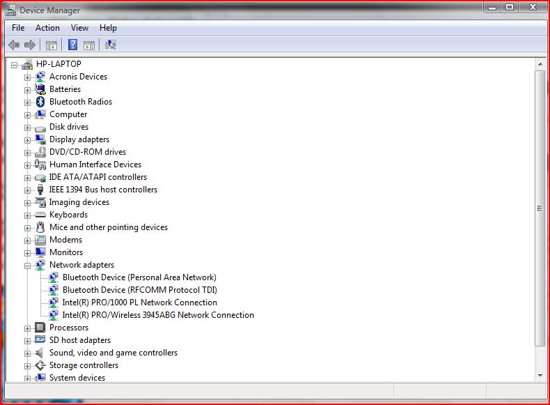Select the Modems label
The image size is (550, 405).
pos(65,240)
